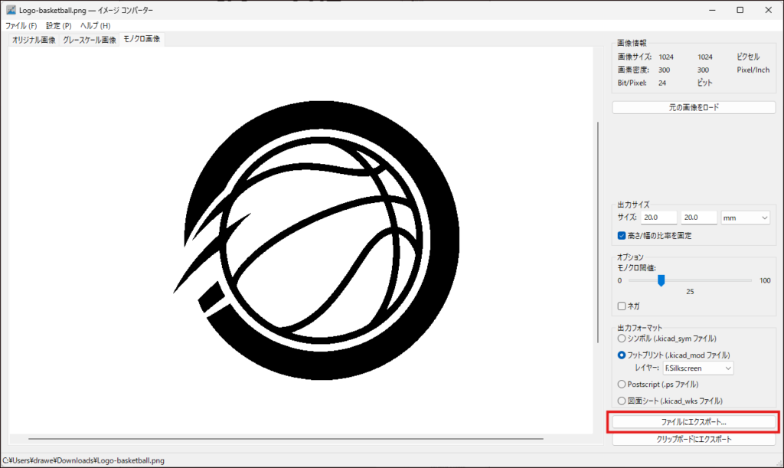The width and height of the screenshot is (784, 468).
Task: Switch to オリジナル画像 tab
Action: [x=34, y=40]
